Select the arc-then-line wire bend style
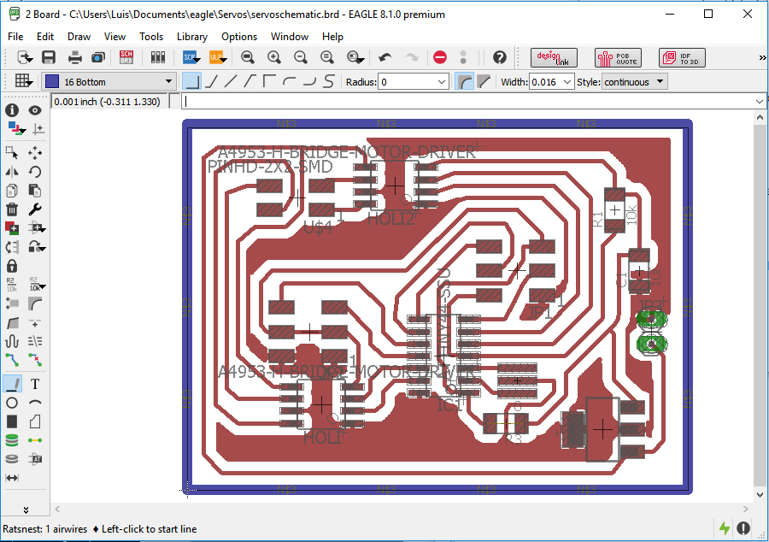Viewport: 769px width, 542px height. coord(290,81)
